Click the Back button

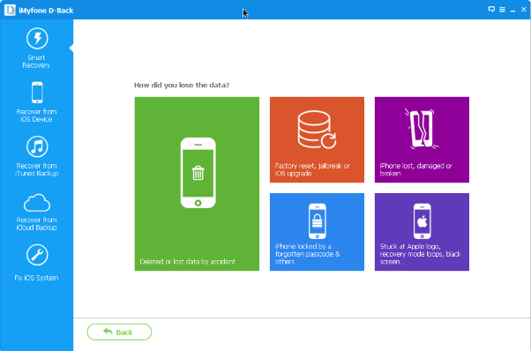pyautogui.click(x=119, y=332)
